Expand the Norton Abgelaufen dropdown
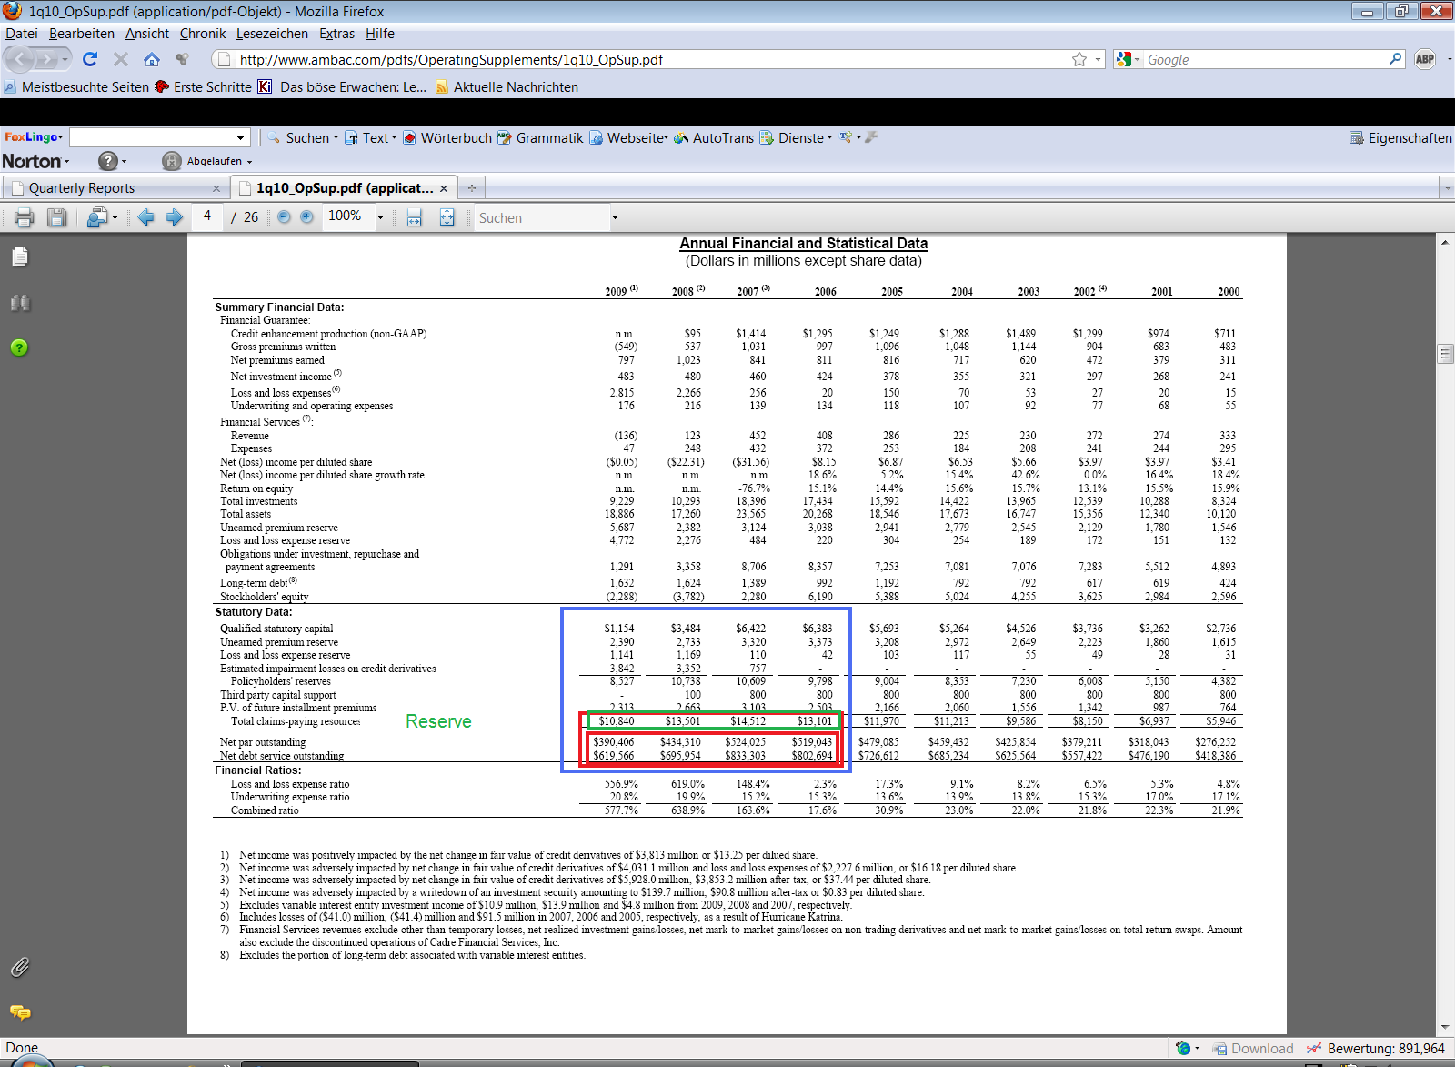 click(249, 162)
